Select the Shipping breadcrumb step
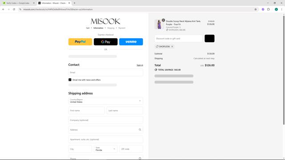This screenshot has width=285, height=160. click(x=111, y=28)
